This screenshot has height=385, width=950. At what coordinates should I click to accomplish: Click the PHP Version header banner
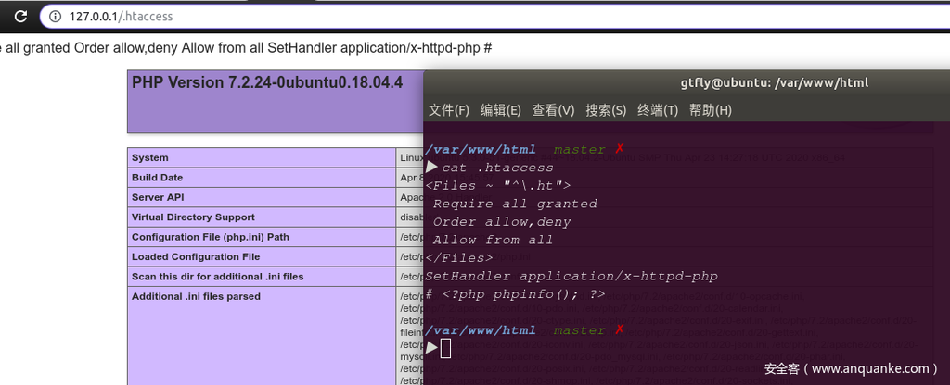[x=267, y=82]
